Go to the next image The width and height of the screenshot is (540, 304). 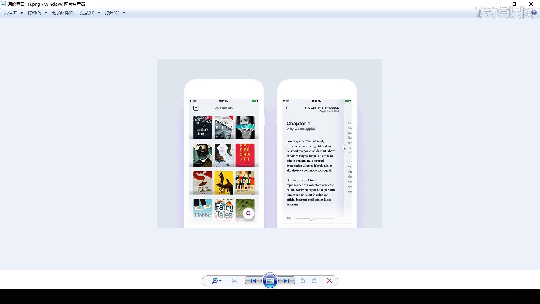pyautogui.click(x=286, y=281)
